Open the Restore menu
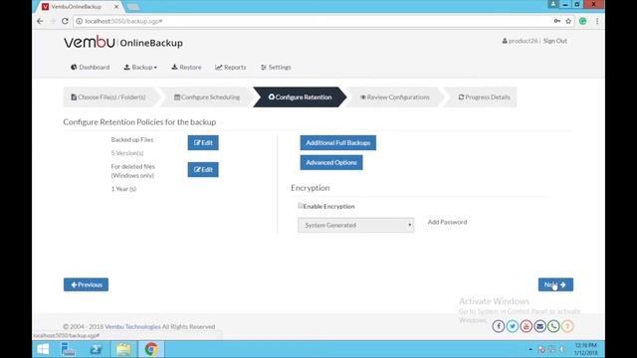This screenshot has height=358, width=637. pyautogui.click(x=186, y=68)
